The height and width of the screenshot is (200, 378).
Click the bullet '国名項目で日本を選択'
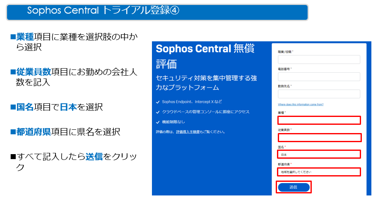pos(57,107)
